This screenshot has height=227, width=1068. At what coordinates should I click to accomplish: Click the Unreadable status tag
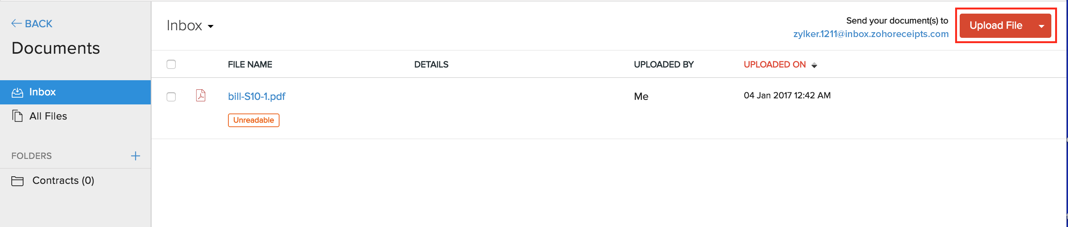253,120
